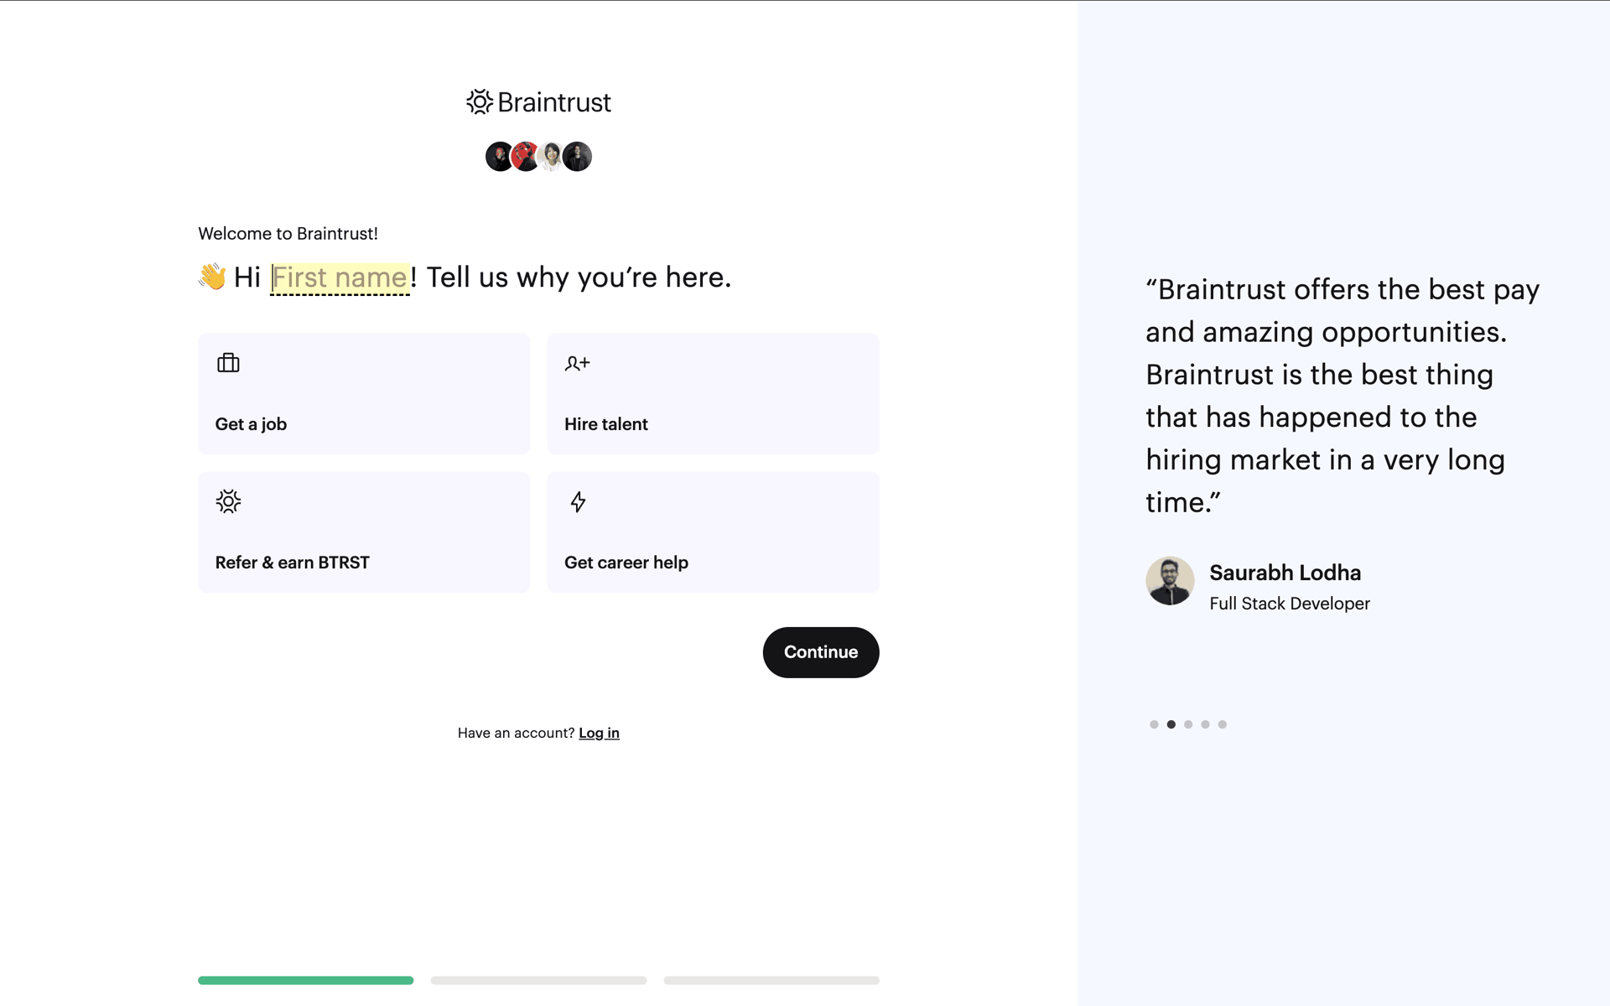Click the third gray progress step bar
Image resolution: width=1610 pixels, height=1006 pixels.
click(x=771, y=980)
